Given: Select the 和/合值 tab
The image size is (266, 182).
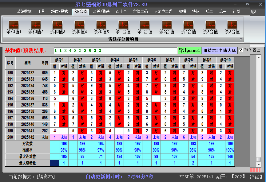Looking at the screenshot, I should pos(80,12).
